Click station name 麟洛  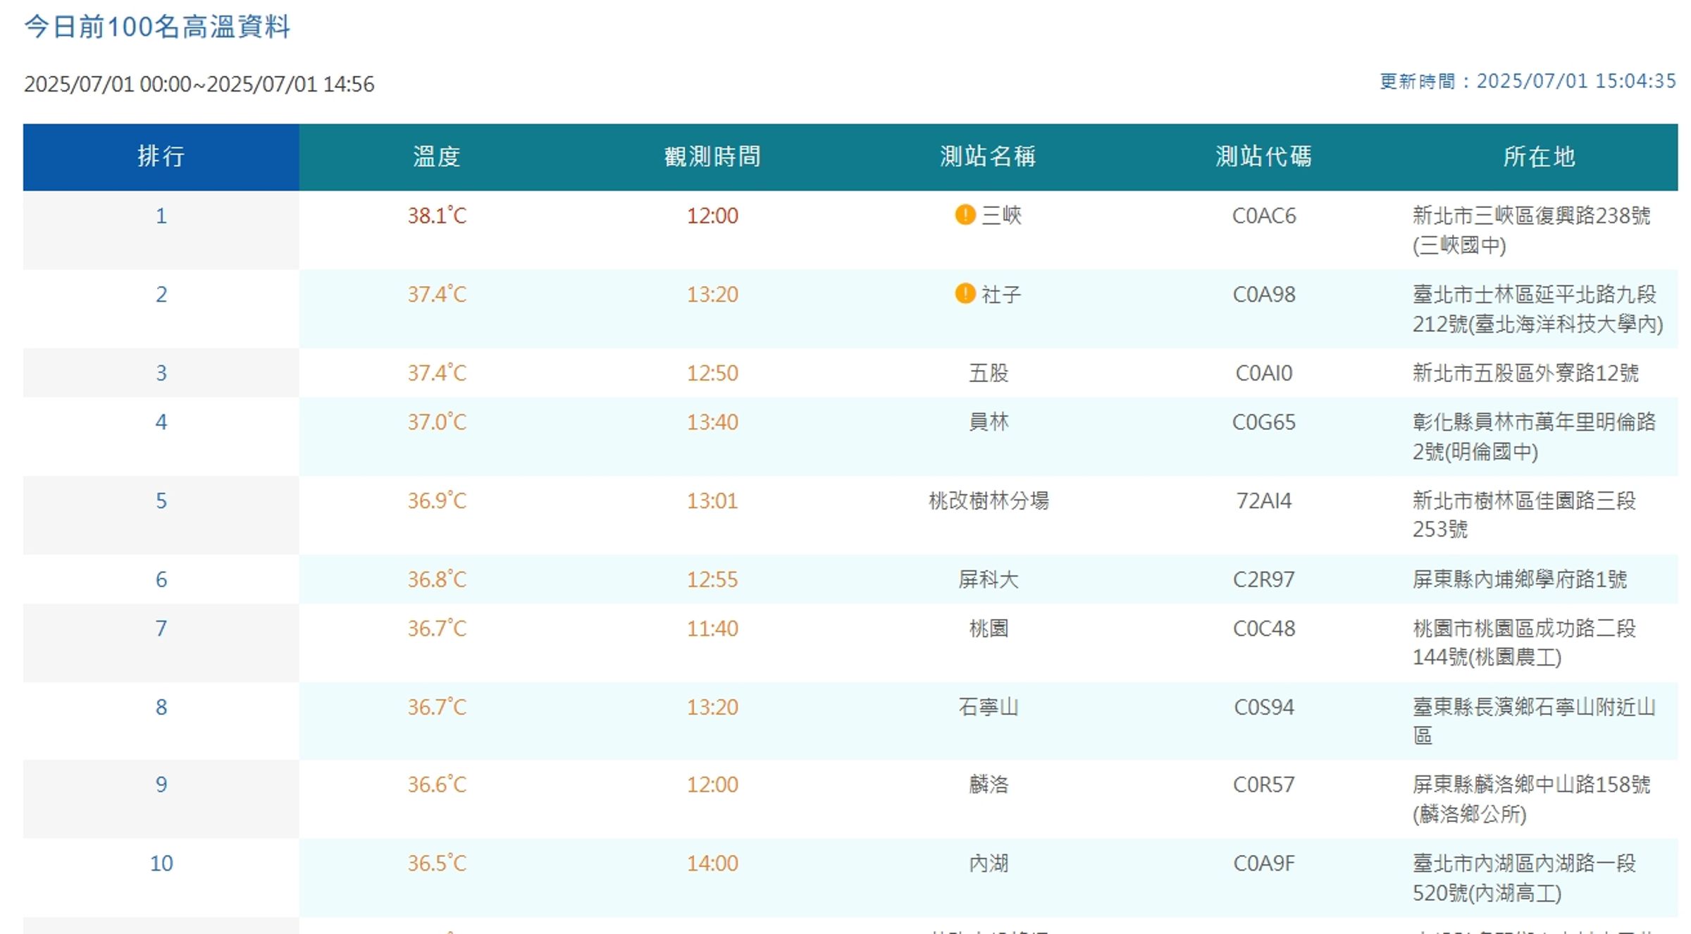[x=989, y=785]
